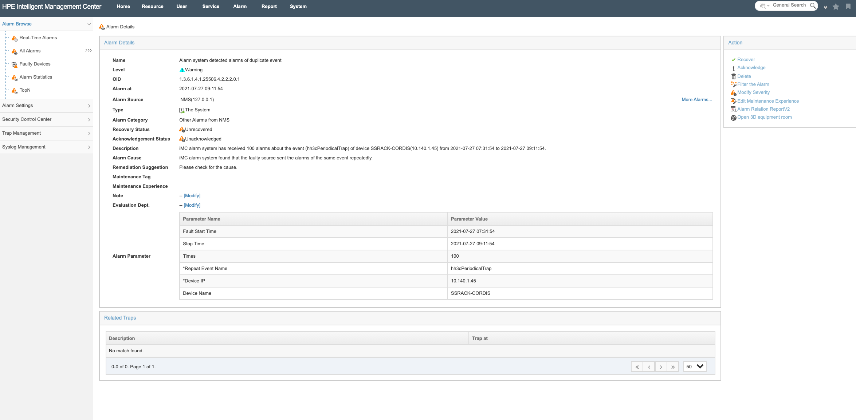Open the page size dropdown showing 50
This screenshot has height=420, width=856.
click(695, 367)
